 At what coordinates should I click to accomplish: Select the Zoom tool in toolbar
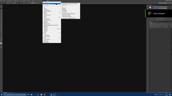pyautogui.click(x=1, y=40)
